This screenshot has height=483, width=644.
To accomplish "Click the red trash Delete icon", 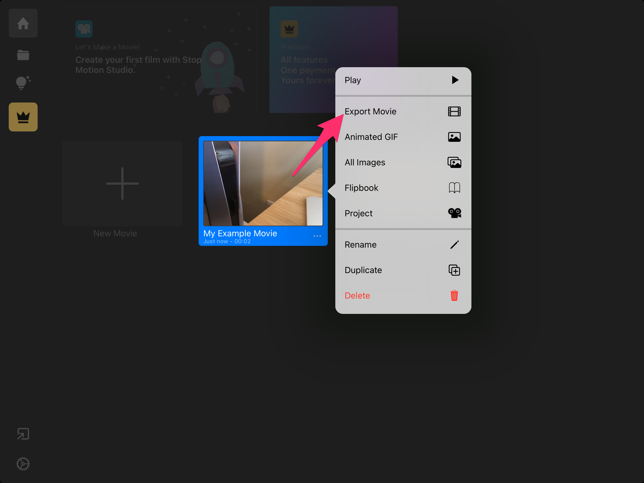I will [454, 296].
